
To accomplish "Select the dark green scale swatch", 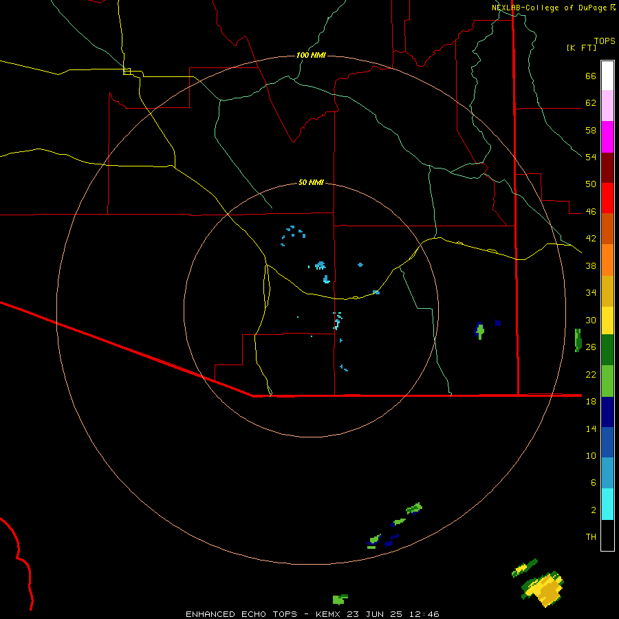I will pos(607,350).
